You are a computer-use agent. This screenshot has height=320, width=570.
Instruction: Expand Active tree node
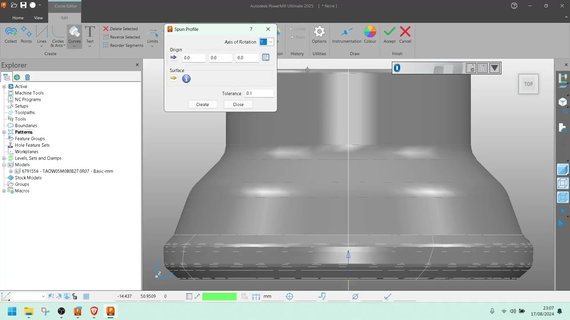[4, 87]
